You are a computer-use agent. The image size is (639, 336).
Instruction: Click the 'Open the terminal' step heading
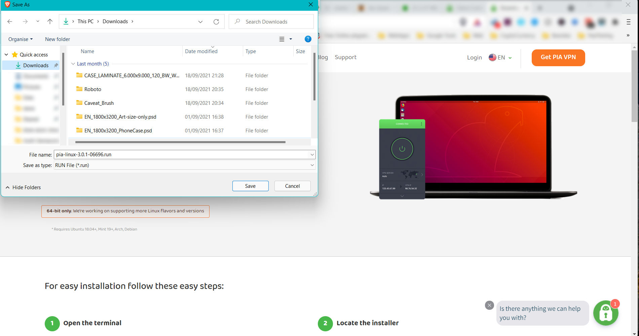pos(92,323)
